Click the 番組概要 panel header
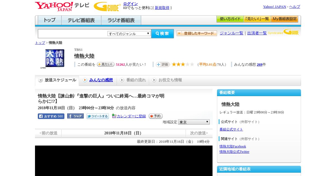This screenshot has width=336, height=176. pos(259,93)
